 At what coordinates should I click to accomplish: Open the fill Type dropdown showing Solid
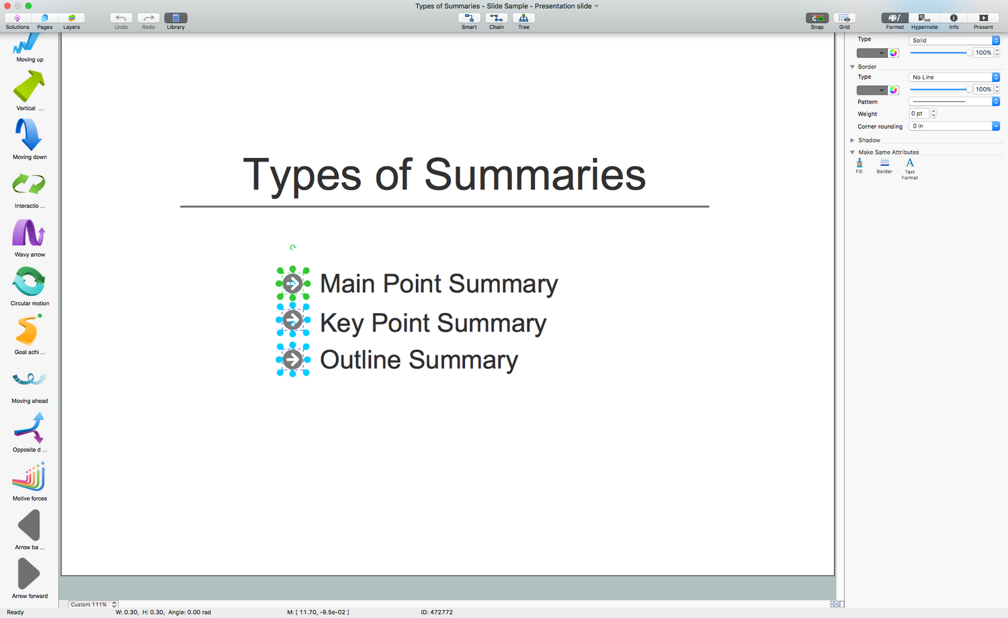pos(954,40)
